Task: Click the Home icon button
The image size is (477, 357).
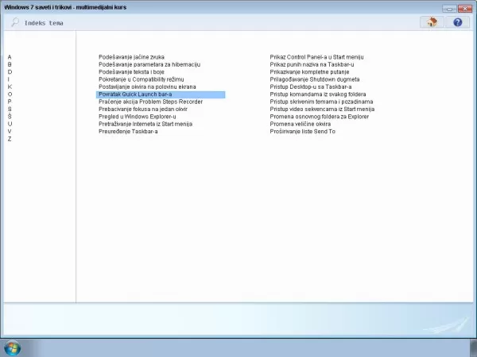Action: pyautogui.click(x=432, y=22)
